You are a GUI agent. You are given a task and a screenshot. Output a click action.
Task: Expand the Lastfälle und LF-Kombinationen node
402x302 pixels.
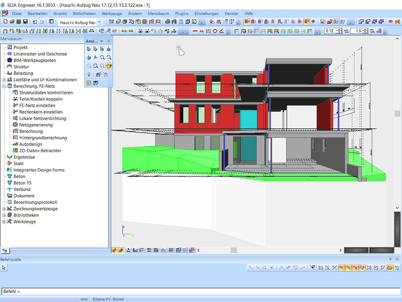pos(4,80)
